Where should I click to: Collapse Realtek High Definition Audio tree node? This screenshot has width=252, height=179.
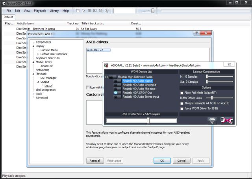(x=106, y=77)
